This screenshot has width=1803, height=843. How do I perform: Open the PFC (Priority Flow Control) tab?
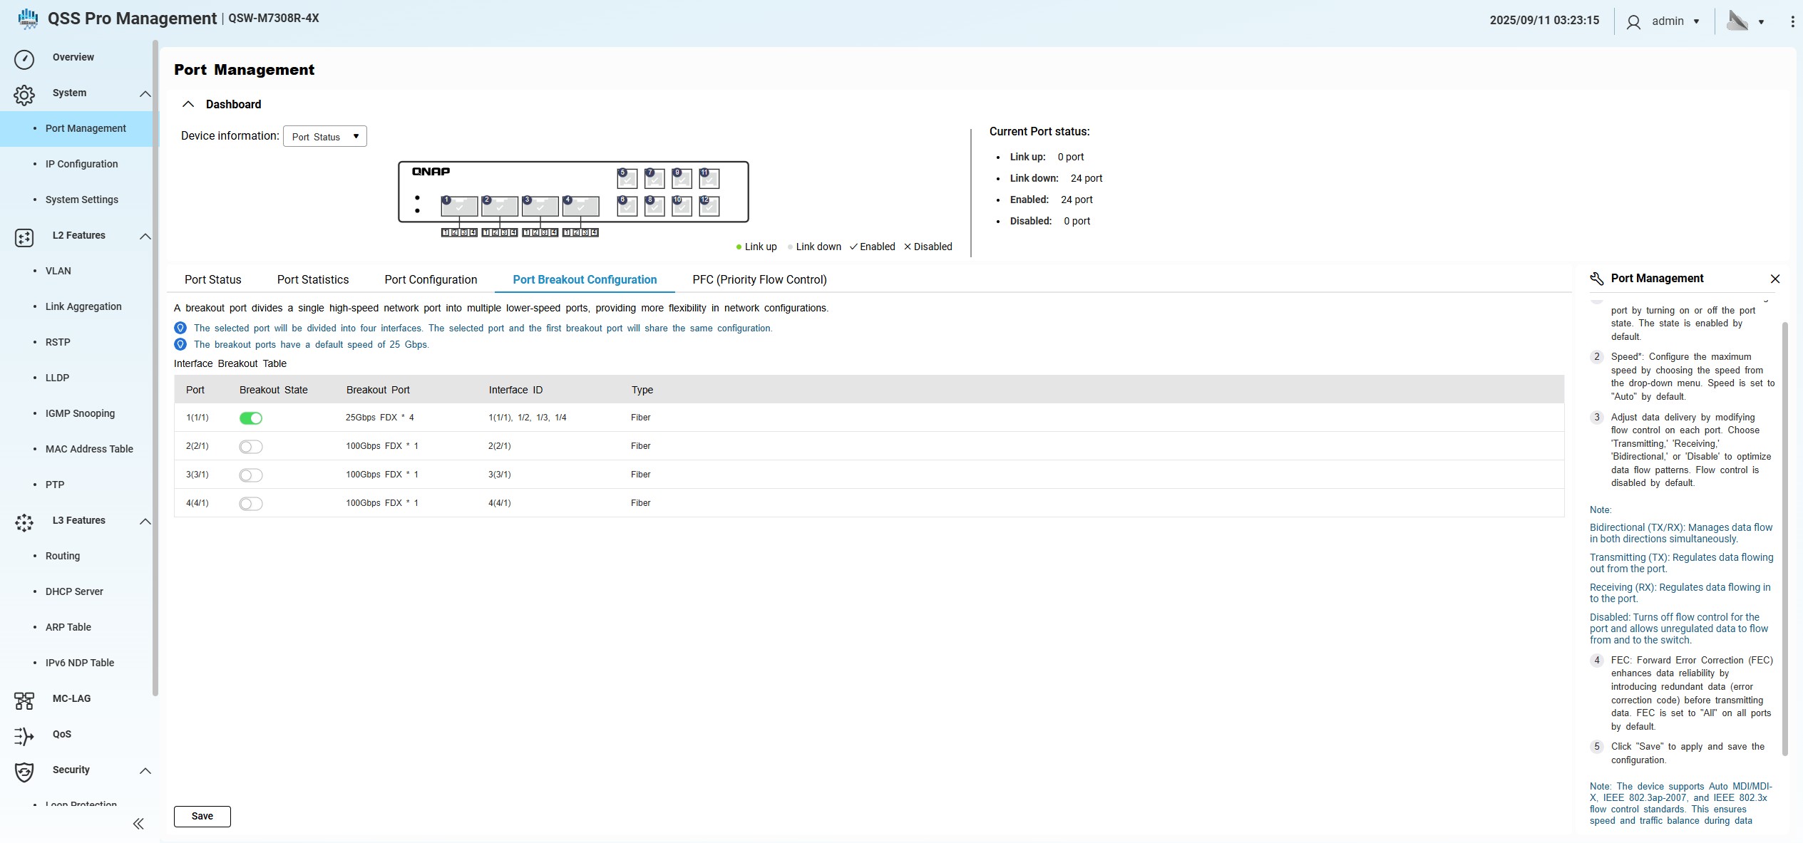(x=759, y=279)
